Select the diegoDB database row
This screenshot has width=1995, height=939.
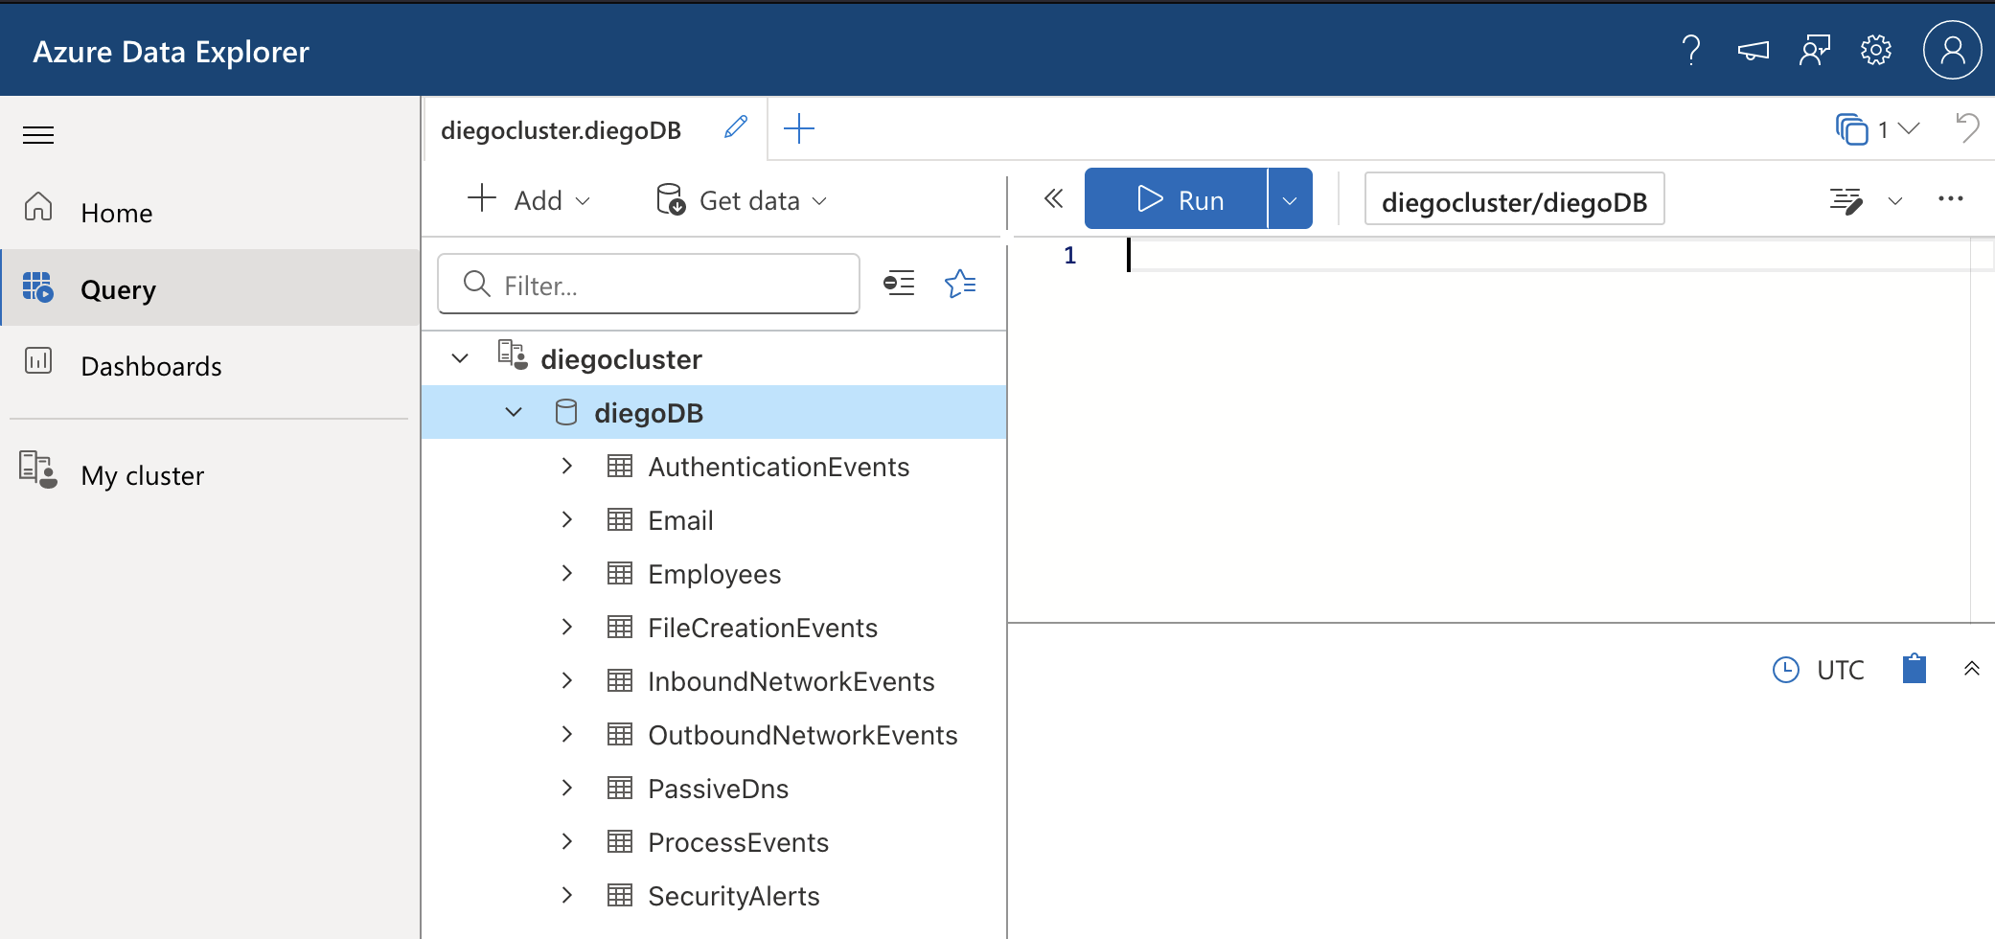pyautogui.click(x=714, y=412)
